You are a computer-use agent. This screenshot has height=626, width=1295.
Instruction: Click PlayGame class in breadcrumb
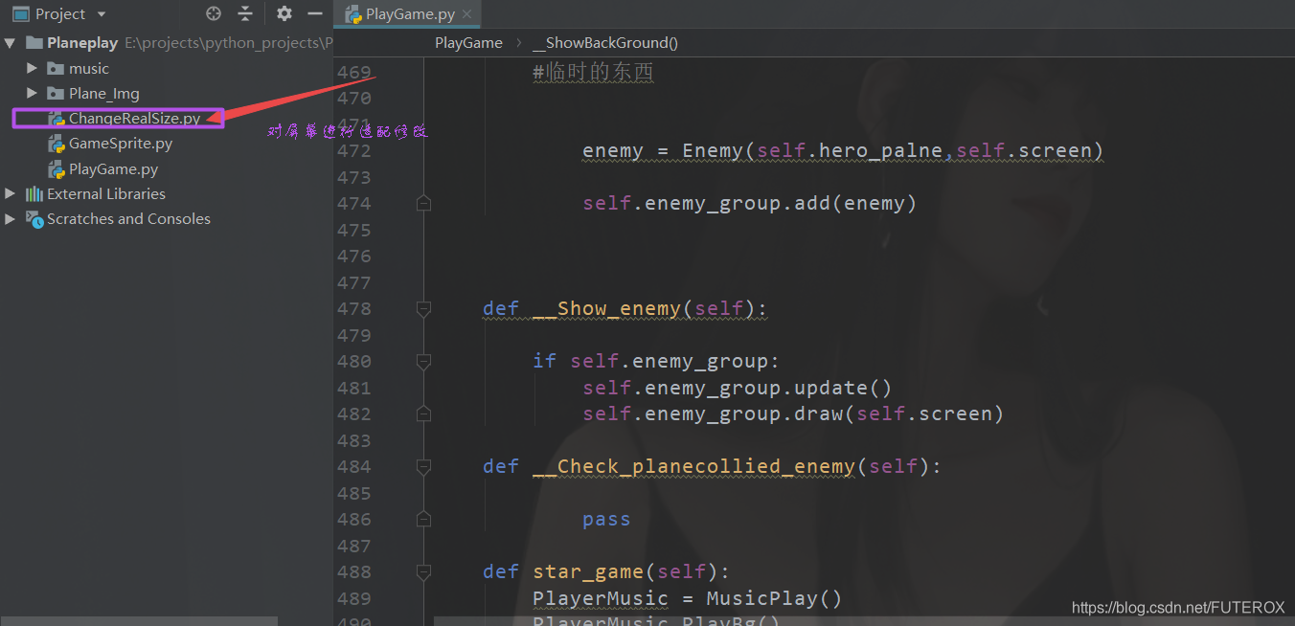pos(468,42)
